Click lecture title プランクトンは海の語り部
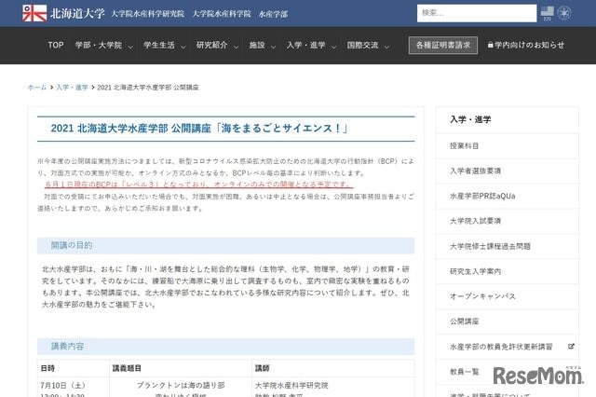 point(181,385)
